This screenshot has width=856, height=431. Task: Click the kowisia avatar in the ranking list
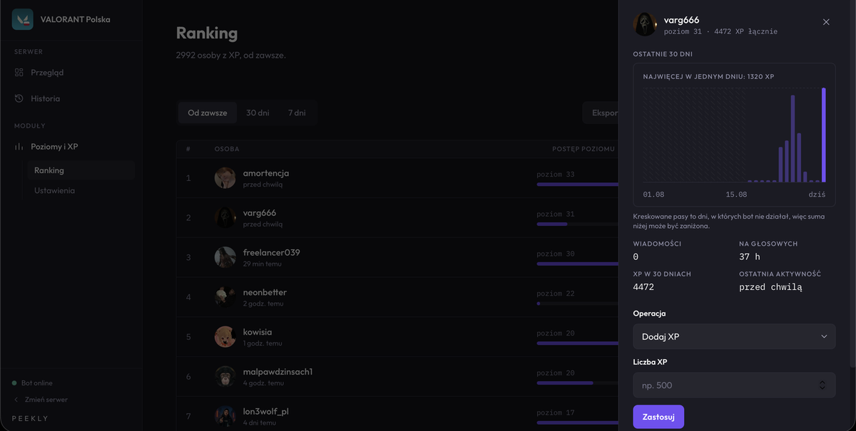coord(225,336)
